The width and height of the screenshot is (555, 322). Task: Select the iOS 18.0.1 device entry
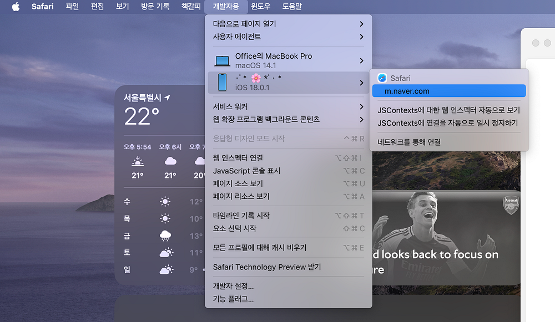click(289, 83)
